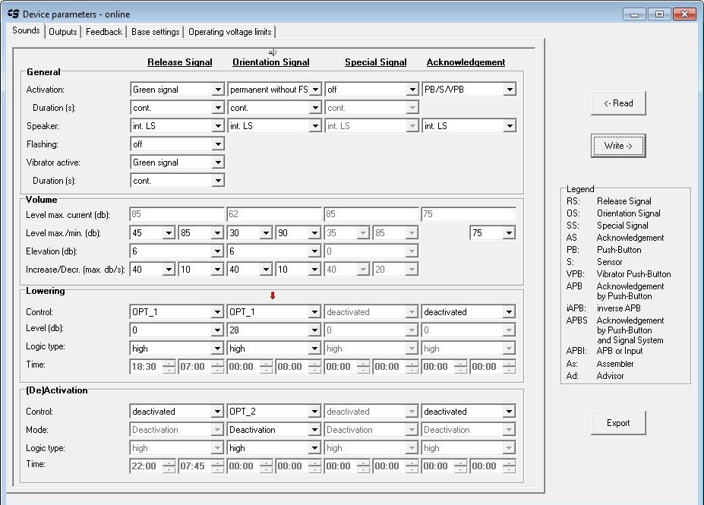Open Orientation Signal Mode Deactivation dropdown

click(x=274, y=430)
